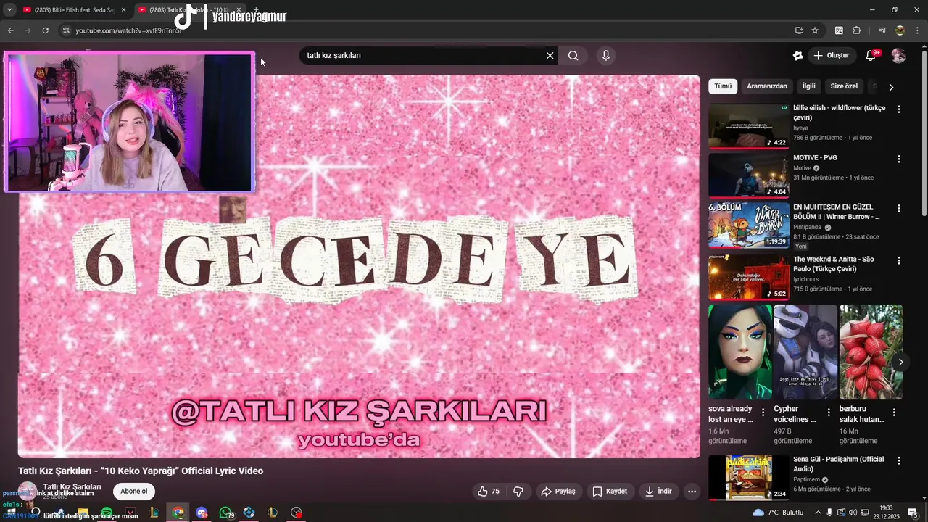This screenshot has height=522, width=928.
Task: Bookmark this page with the star icon
Action: (x=815, y=30)
